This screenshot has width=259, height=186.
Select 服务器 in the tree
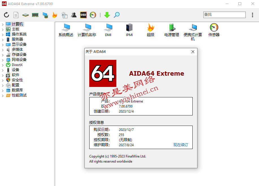tap(17, 39)
